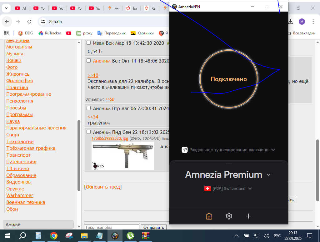Image resolution: width=320 pixels, height=242 pixels.
Task: Enlarge the gun image thumbnail
Action: [122, 156]
